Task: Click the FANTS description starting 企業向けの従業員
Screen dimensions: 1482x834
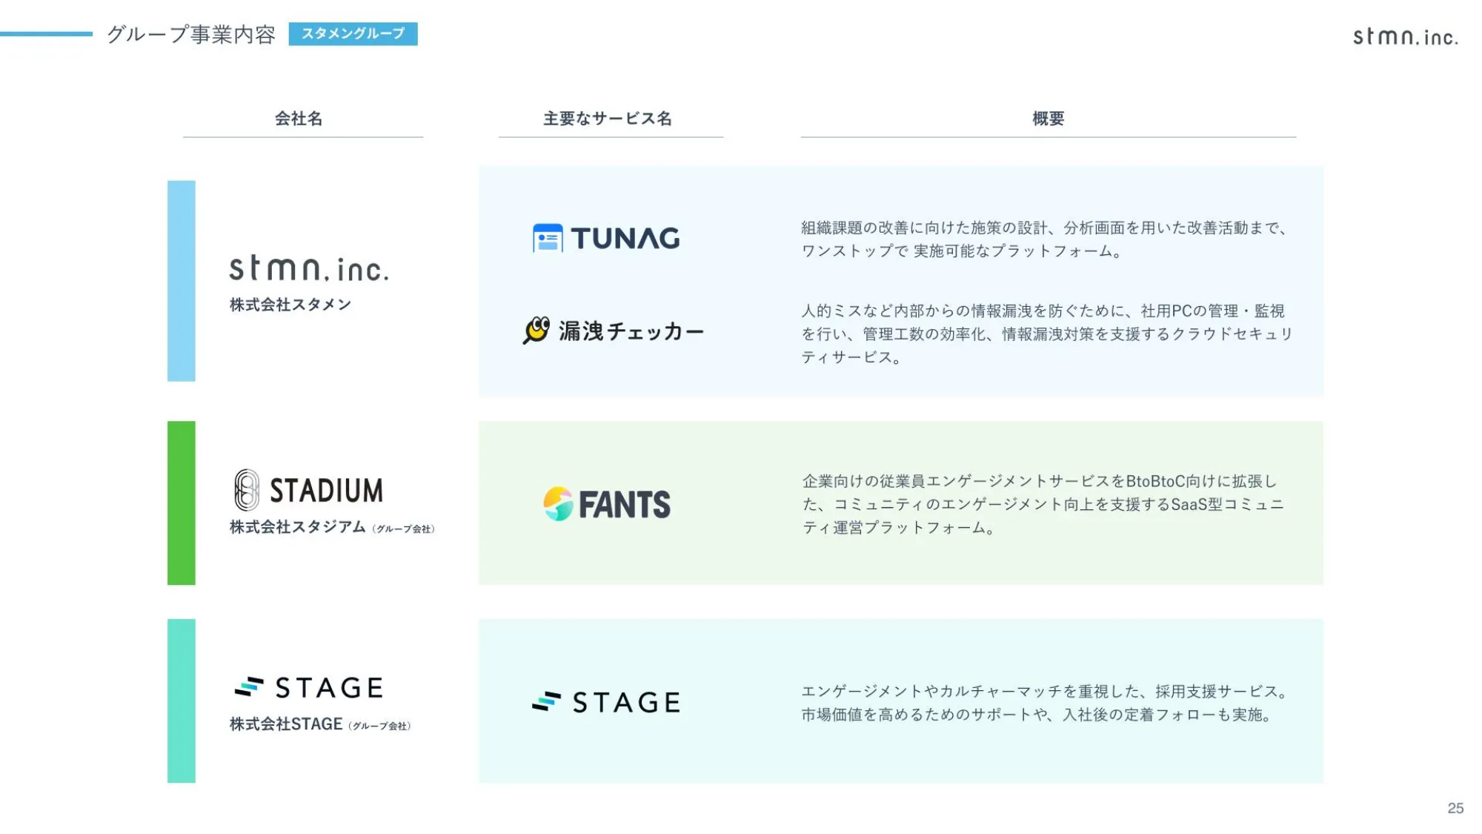Action: pos(1043,504)
